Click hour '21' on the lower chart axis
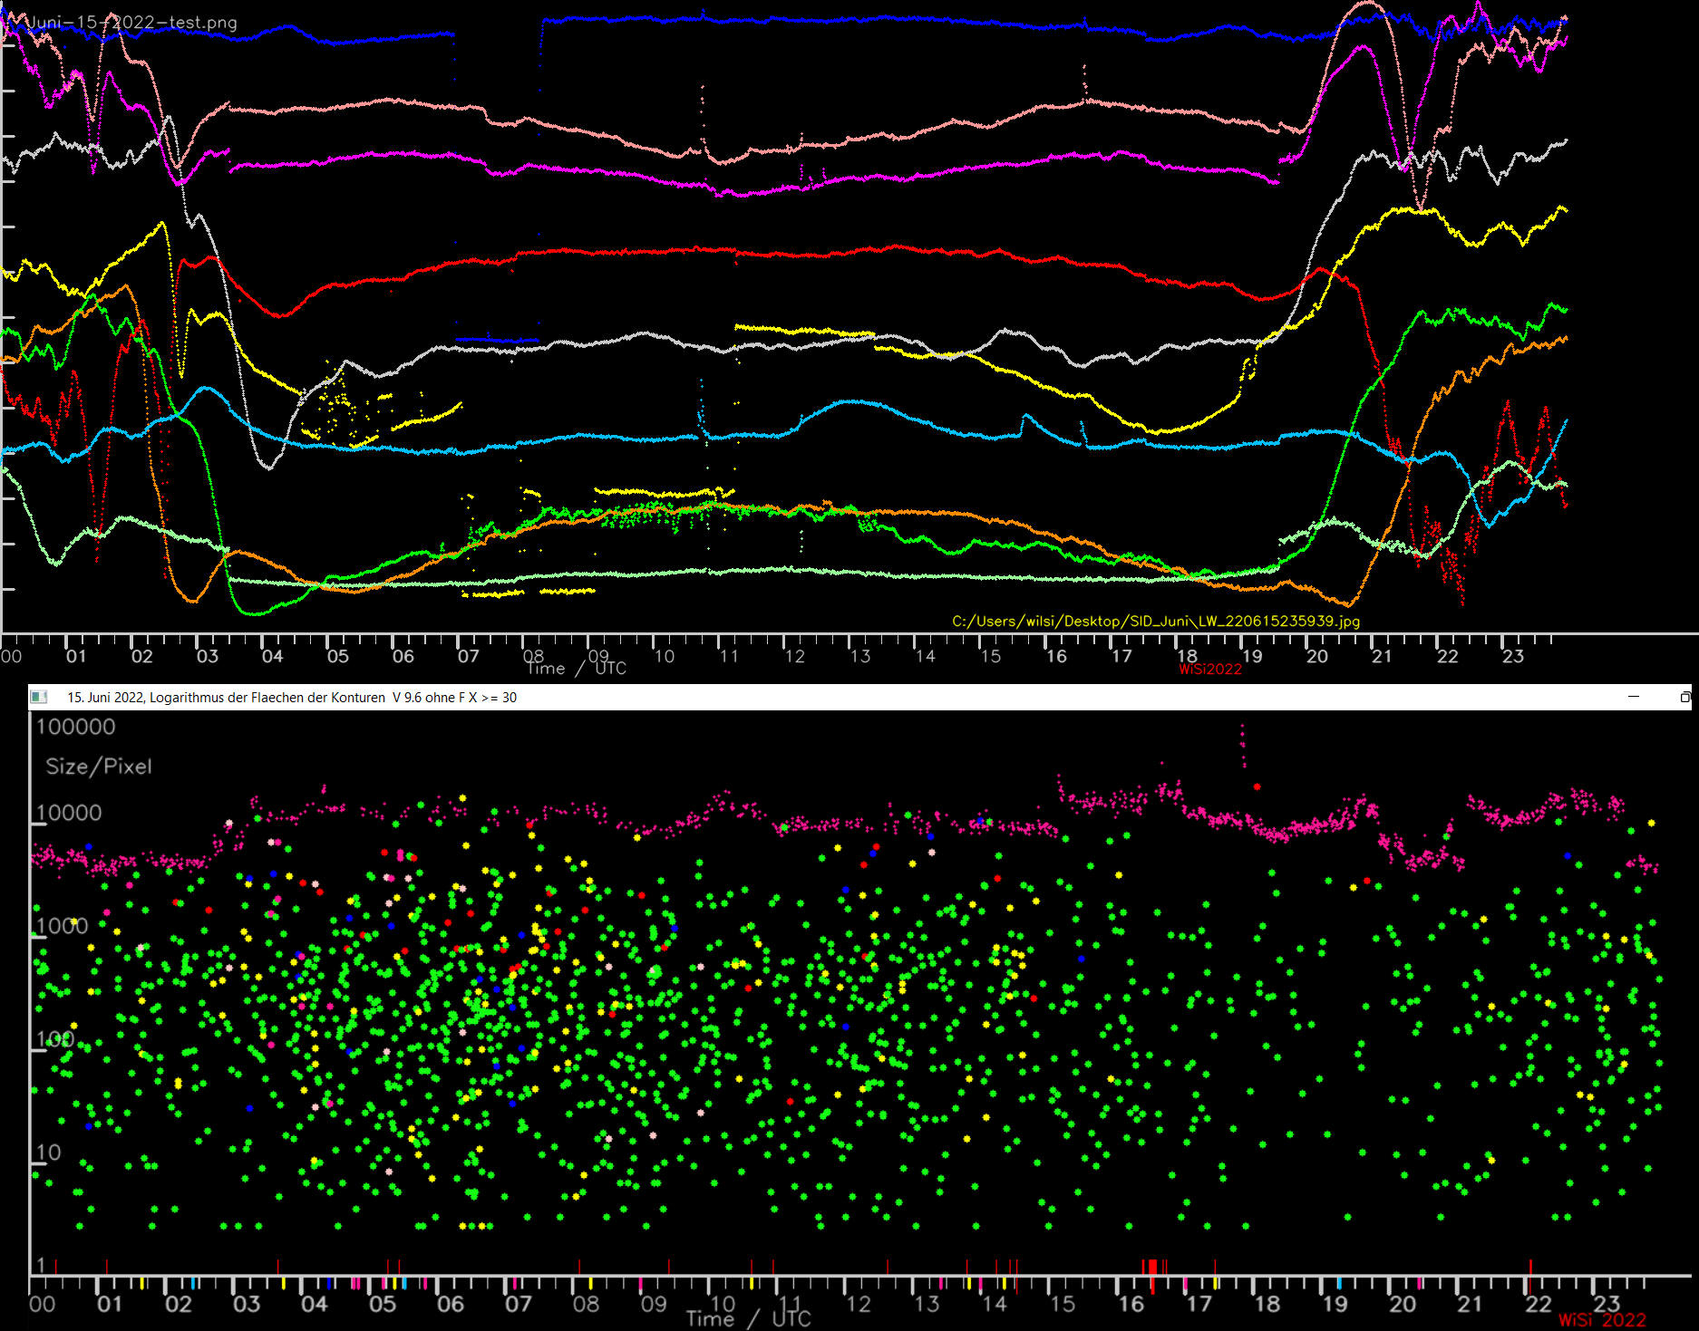Screen dimensions: 1699x1331 [1471, 1304]
